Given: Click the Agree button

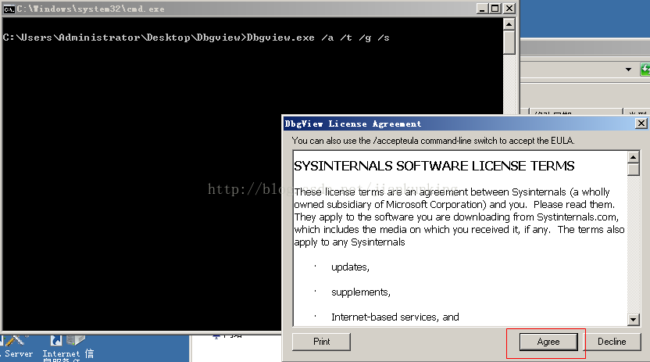Looking at the screenshot, I should pyautogui.click(x=548, y=342).
